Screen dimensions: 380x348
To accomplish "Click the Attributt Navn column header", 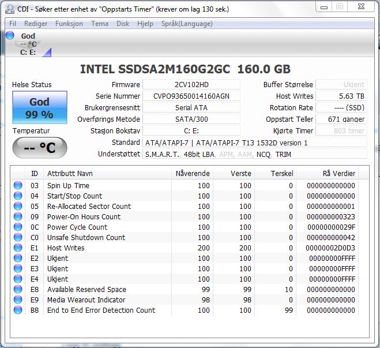I will (x=108, y=173).
